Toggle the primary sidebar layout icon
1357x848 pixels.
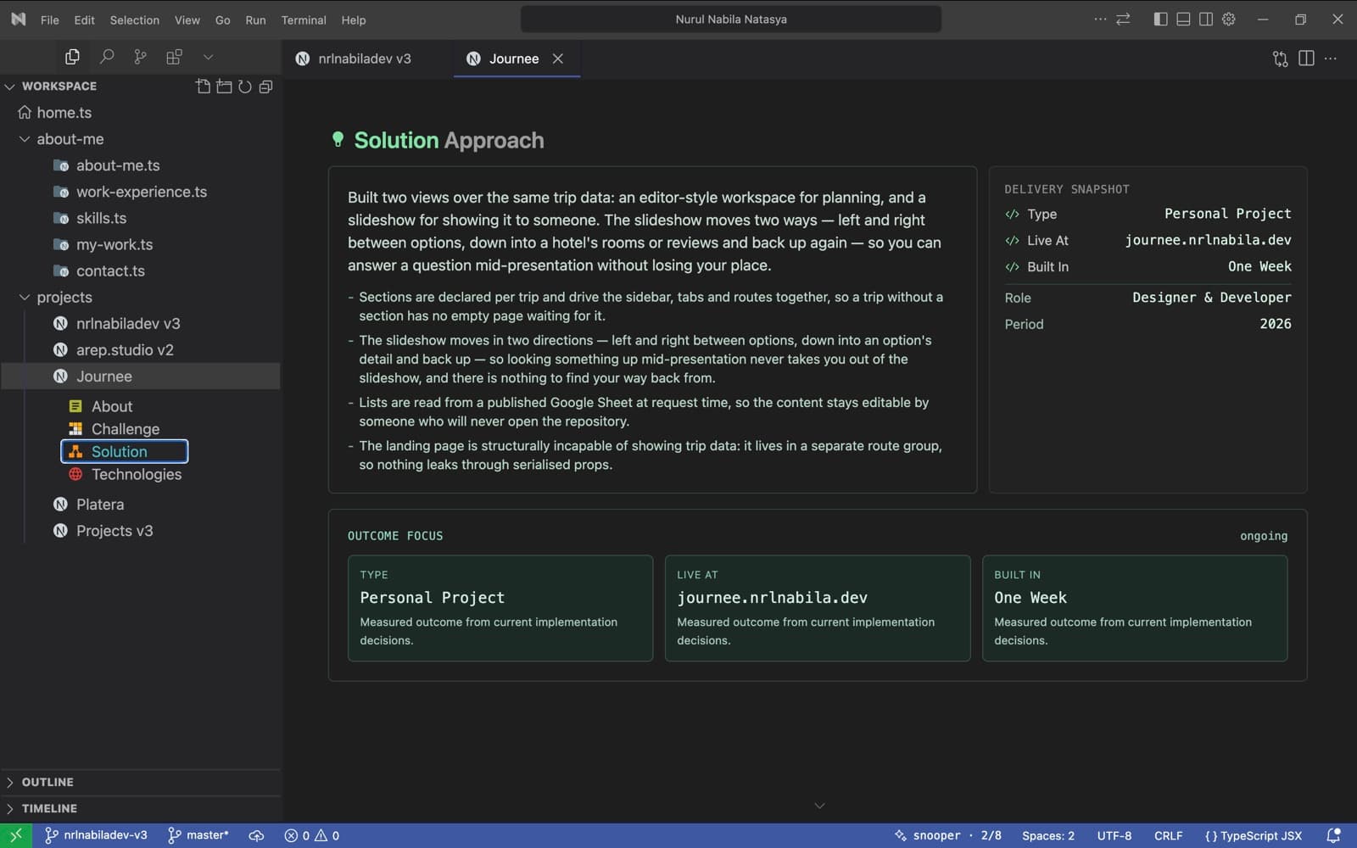(x=1160, y=19)
